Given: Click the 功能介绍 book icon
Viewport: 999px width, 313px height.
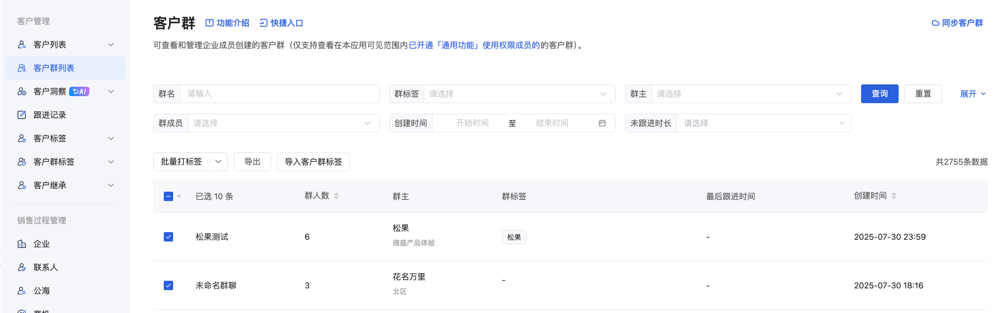Looking at the screenshot, I should 210,23.
